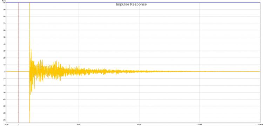Viewport: 263px width, 126px height.
Task: Click the -30 value on vertical axis
Action: coord(4,92)
